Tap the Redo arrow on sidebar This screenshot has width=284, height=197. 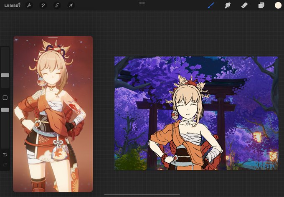[x=5, y=164]
